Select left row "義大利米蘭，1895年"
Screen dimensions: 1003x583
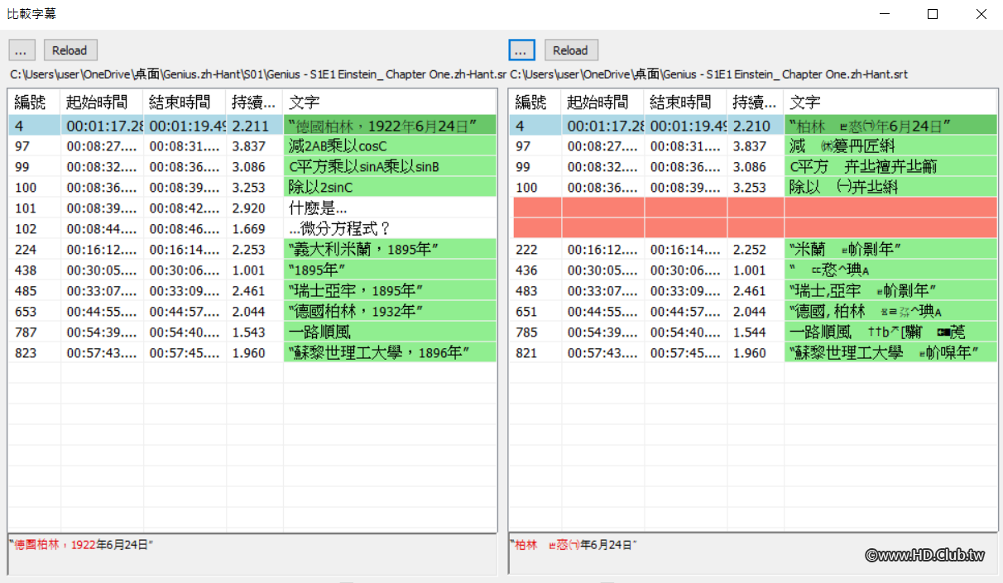click(x=252, y=250)
